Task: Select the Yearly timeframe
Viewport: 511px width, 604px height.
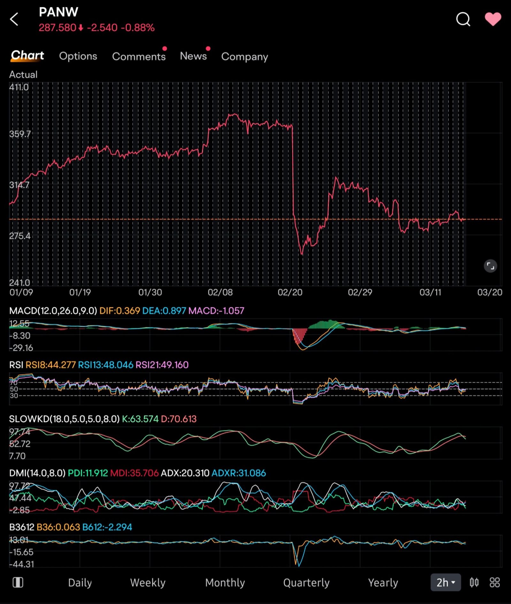Action: point(383,583)
